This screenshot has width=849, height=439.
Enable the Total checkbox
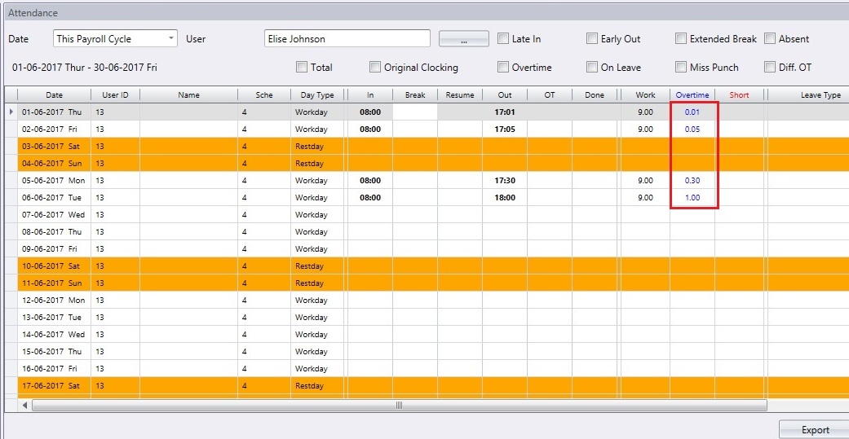pos(302,67)
